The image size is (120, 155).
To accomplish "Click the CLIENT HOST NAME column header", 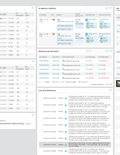I will coord(68,57).
